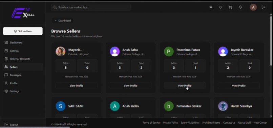273x128 pixels.
Task: Click the top-right logout arrow icon
Action: (x=263, y=7)
